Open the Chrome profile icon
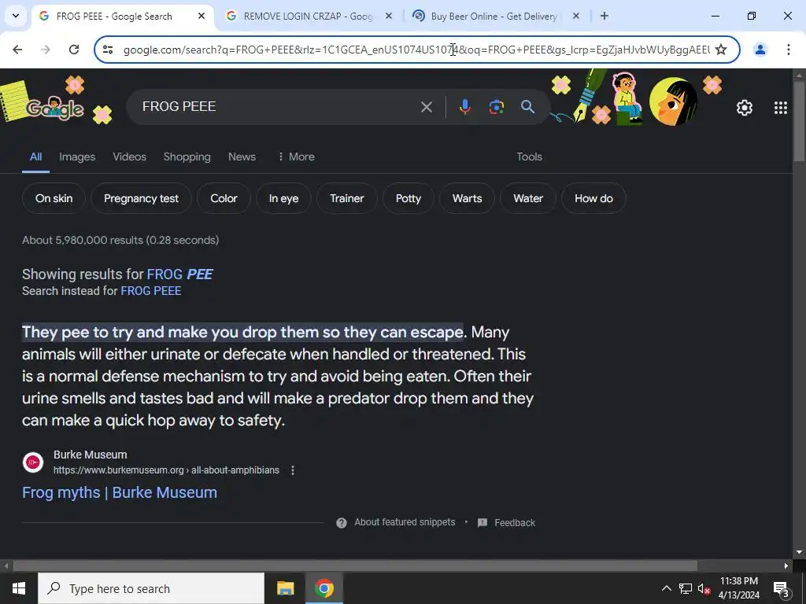Image resolution: width=806 pixels, height=604 pixels. [760, 50]
